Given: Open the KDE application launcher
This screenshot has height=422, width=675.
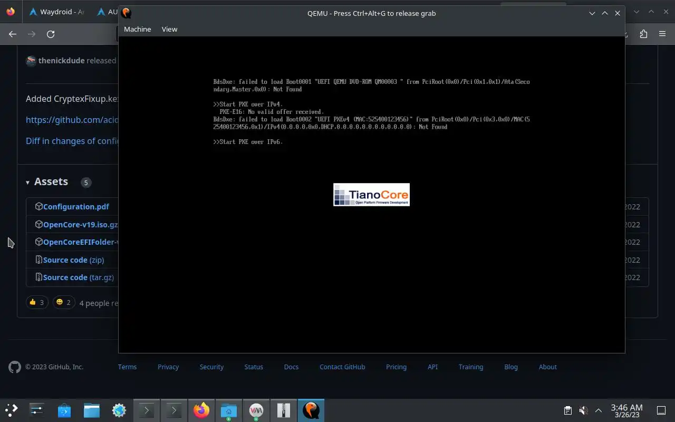Looking at the screenshot, I should [12, 410].
